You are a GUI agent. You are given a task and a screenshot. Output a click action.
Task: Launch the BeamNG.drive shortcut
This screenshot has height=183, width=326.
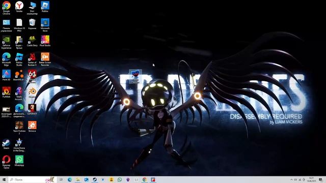coord(19,75)
